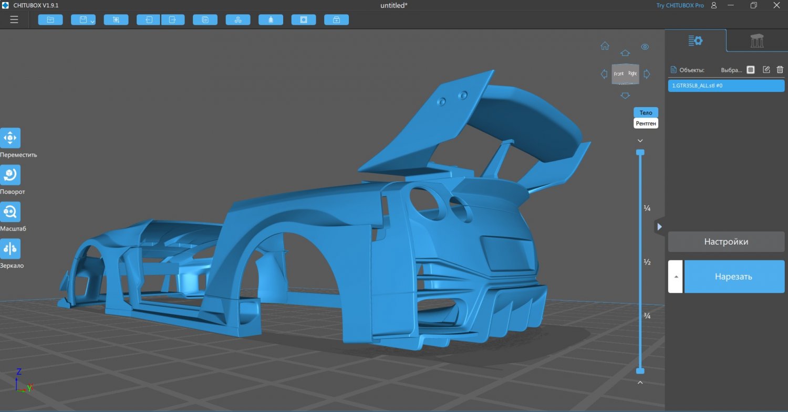
Task: Click the Right face of view cube
Action: point(632,73)
